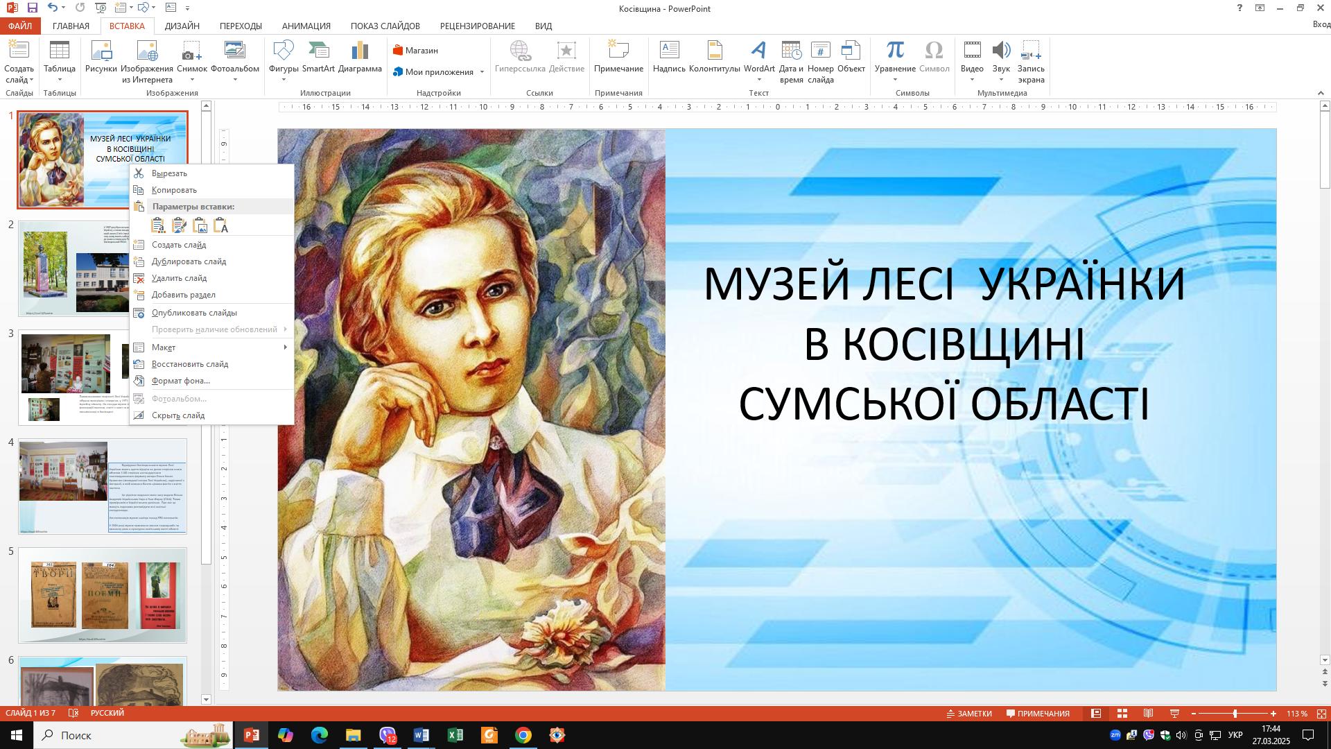Click slide title text МУЗЕЙ ЛЕСІ УКРАЇНКИ
The height and width of the screenshot is (749, 1331).
[943, 284]
